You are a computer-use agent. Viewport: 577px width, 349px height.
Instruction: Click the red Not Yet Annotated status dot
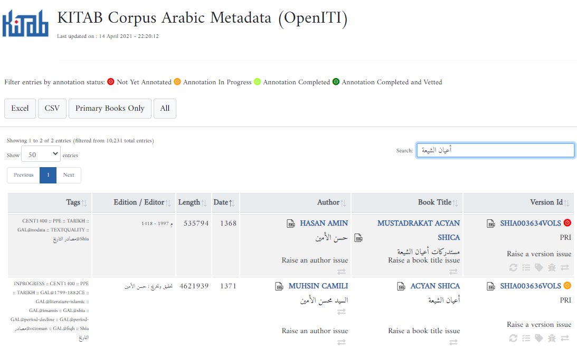coord(110,81)
